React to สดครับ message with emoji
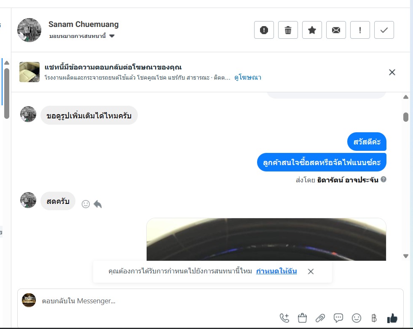 click(x=86, y=204)
